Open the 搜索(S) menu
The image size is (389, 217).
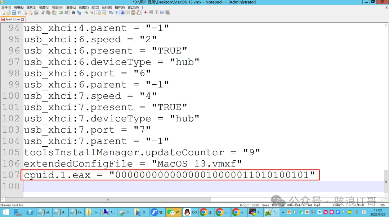pyautogui.click(x=31, y=8)
